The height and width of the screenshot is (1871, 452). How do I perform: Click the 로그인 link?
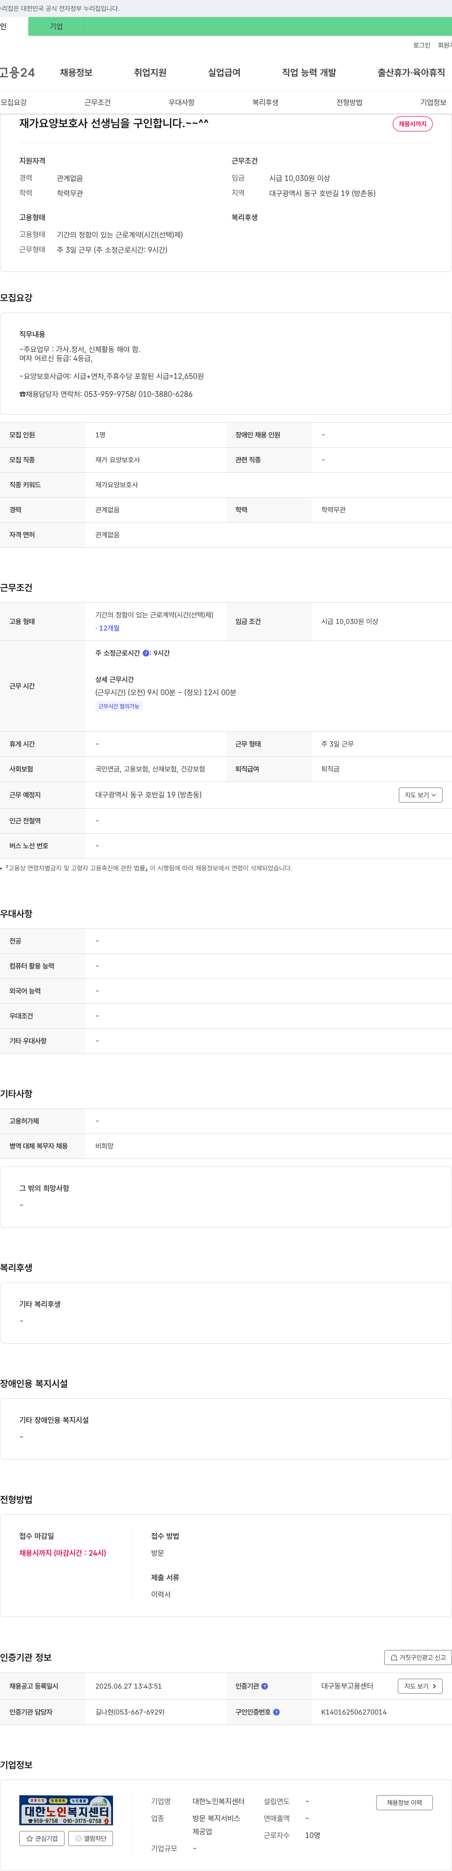click(x=421, y=45)
